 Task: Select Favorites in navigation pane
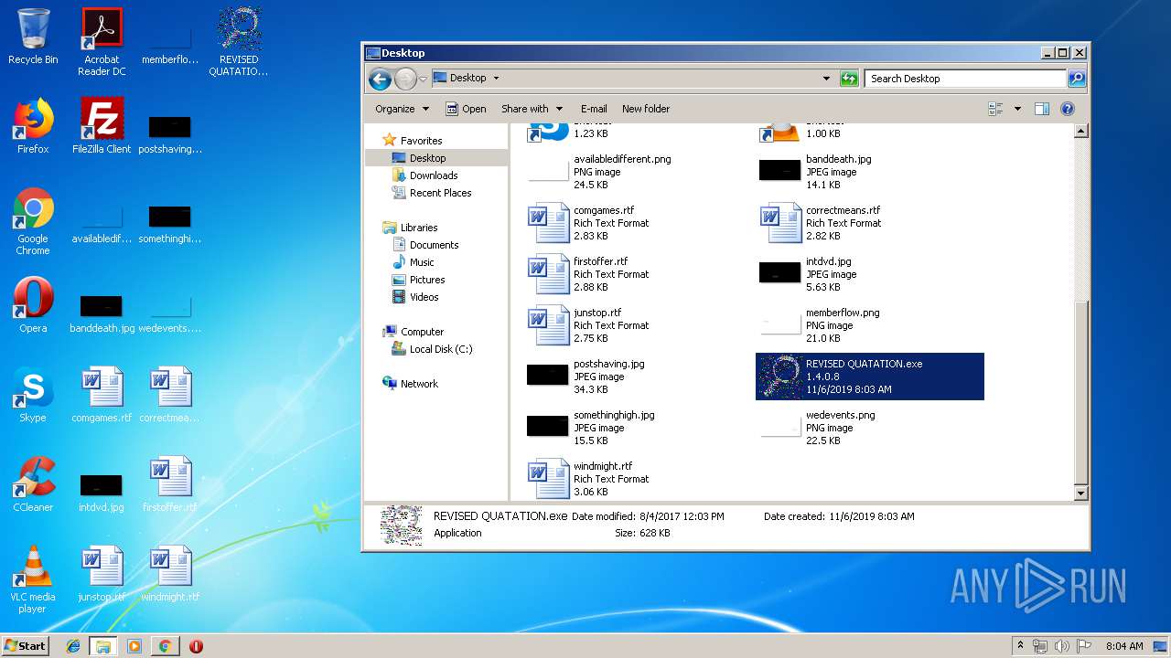tap(421, 141)
